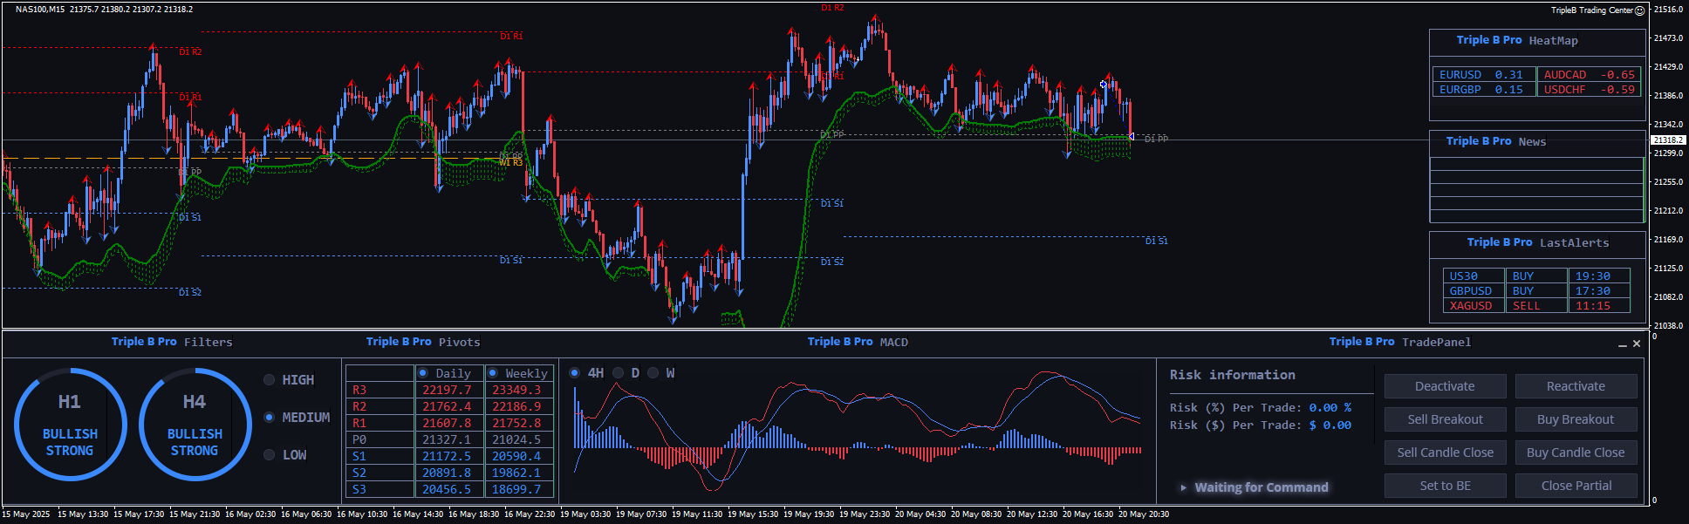Switch MACD timeframe to D

pos(619,373)
